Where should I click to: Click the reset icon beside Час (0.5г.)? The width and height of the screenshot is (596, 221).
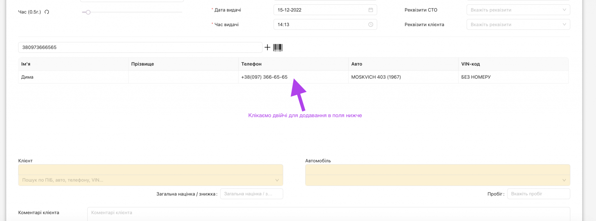coord(47,12)
